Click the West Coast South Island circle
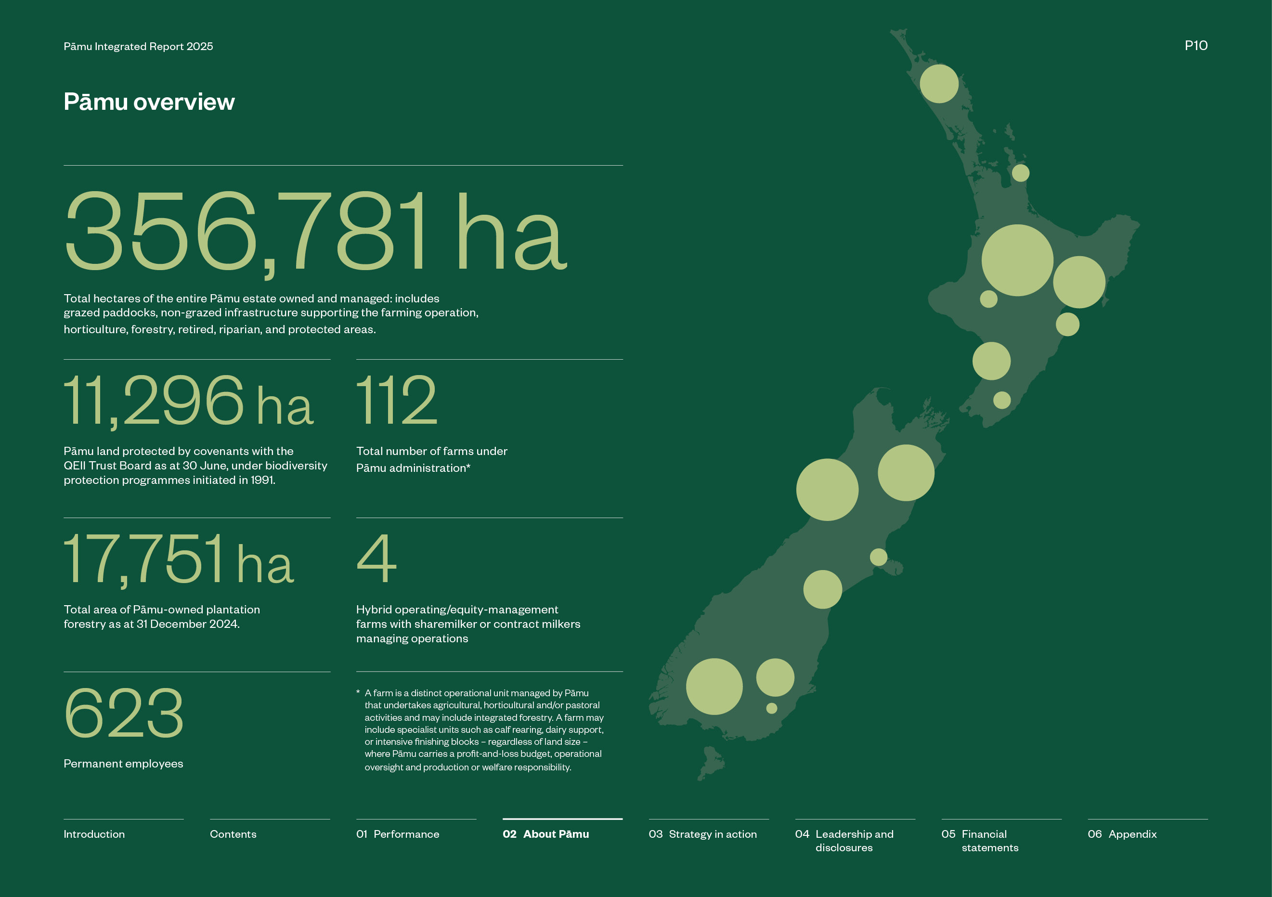This screenshot has width=1272, height=897. point(827,489)
